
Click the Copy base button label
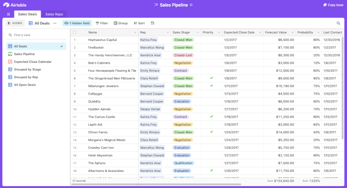tap(335, 5)
